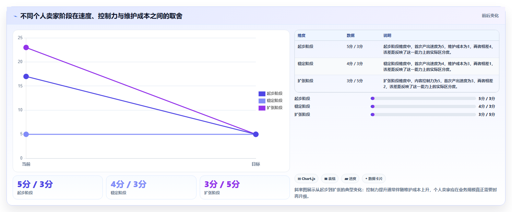The image size is (512, 212).
Task: Open the 5分 / 3分 起步阶段 data card
Action: click(x=58, y=187)
